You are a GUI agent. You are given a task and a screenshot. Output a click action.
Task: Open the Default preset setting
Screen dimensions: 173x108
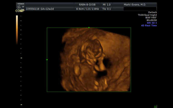[152, 12]
